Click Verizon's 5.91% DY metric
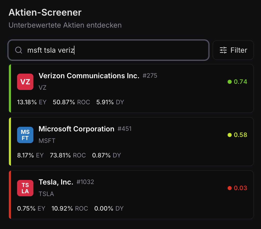The width and height of the screenshot is (261, 229). coord(110,102)
